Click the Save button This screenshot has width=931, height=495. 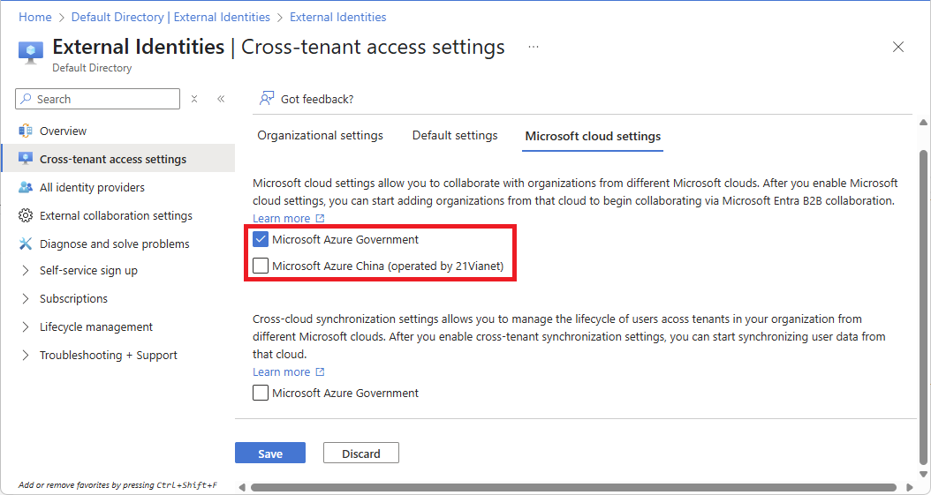(x=270, y=453)
